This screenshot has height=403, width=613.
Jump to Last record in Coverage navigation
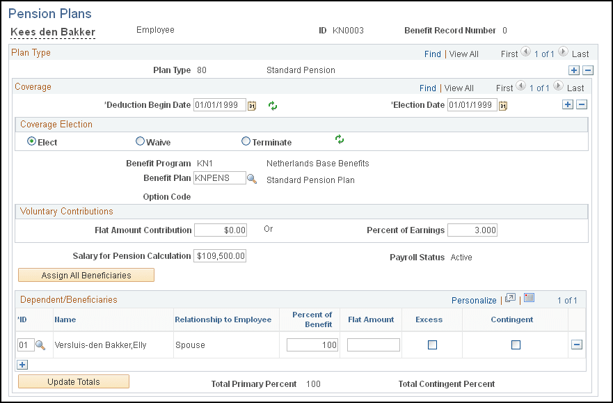tap(575, 88)
